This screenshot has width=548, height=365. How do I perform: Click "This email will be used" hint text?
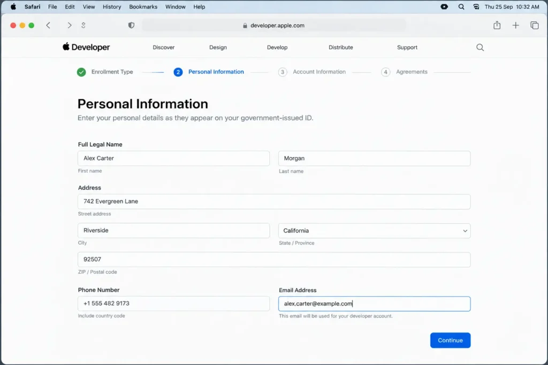point(336,316)
